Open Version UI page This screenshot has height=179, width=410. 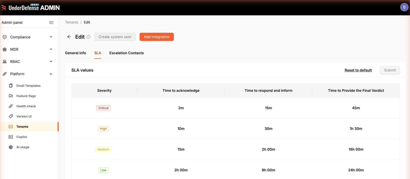[x=24, y=117]
